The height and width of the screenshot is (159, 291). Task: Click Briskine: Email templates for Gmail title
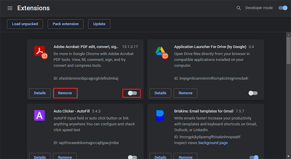tap(204, 111)
